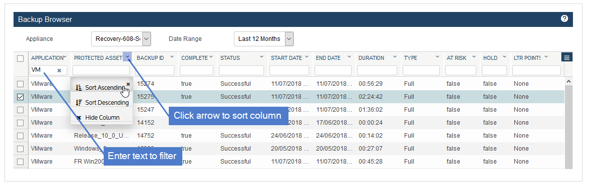Select the Backup ID cell 15274
The height and width of the screenshot is (193, 596).
pos(145,84)
